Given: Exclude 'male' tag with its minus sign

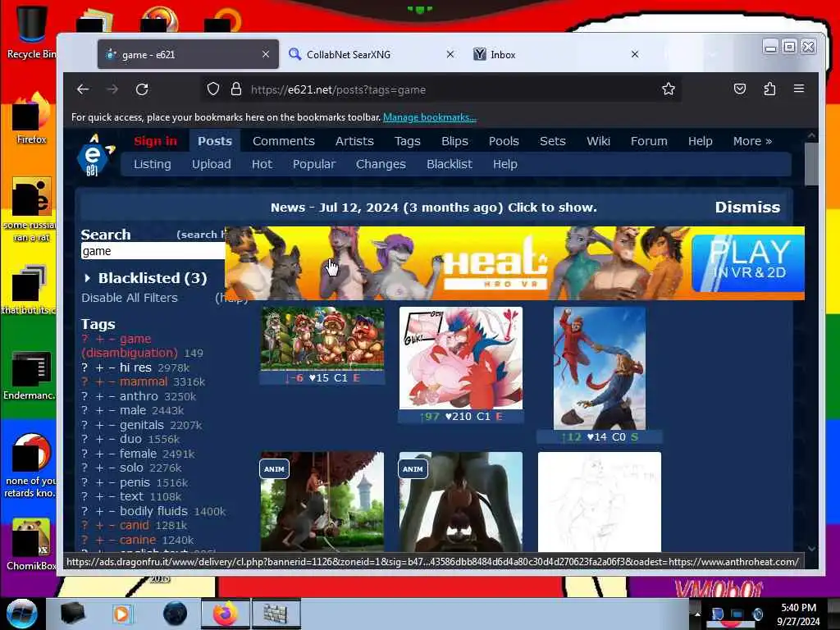Looking at the screenshot, I should 112,410.
